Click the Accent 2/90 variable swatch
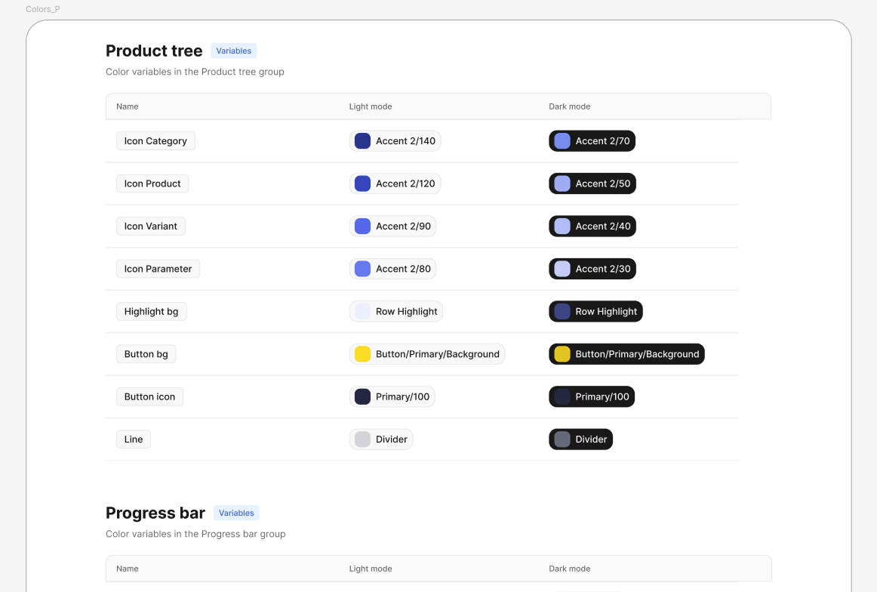The width and height of the screenshot is (877, 592). click(362, 226)
